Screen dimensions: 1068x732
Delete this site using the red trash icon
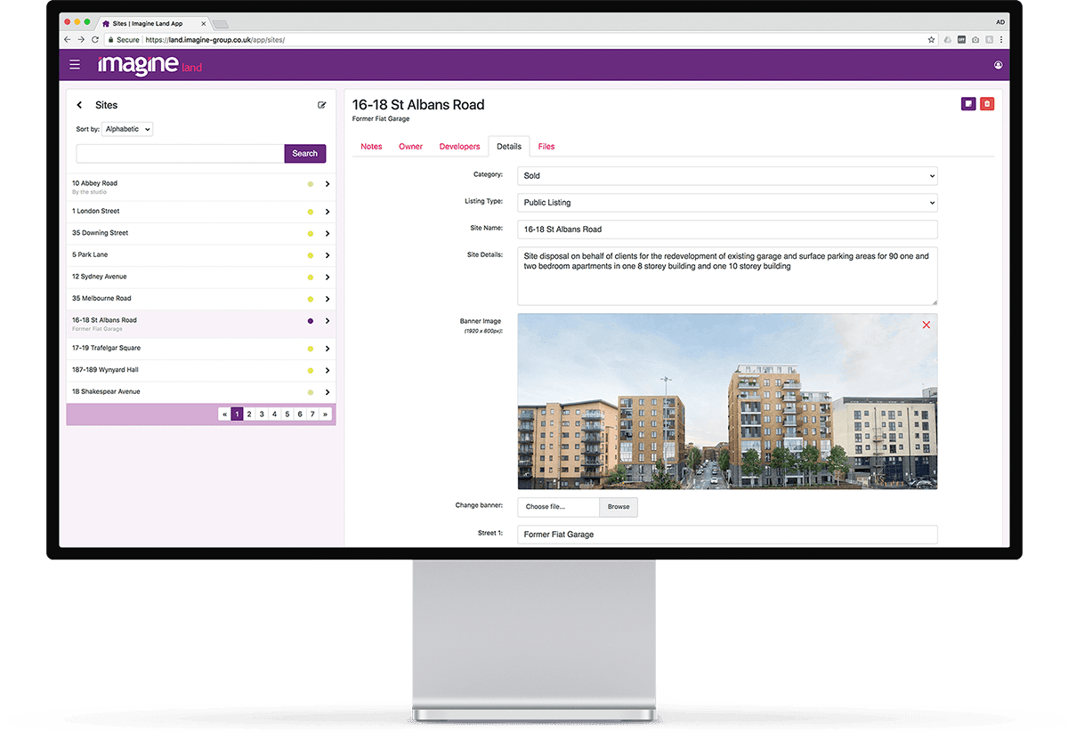point(986,103)
